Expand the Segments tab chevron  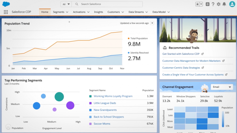point(67,12)
